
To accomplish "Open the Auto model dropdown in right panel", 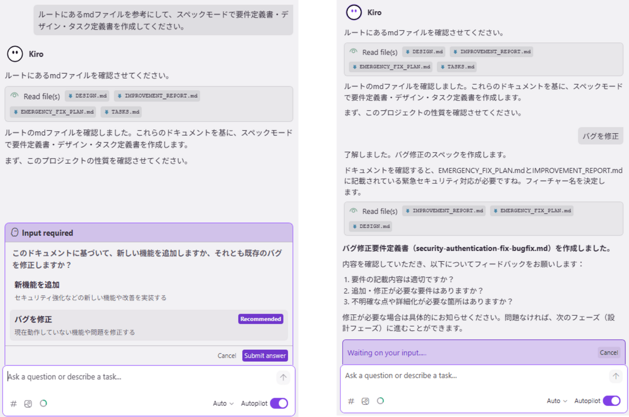I will coord(557,401).
